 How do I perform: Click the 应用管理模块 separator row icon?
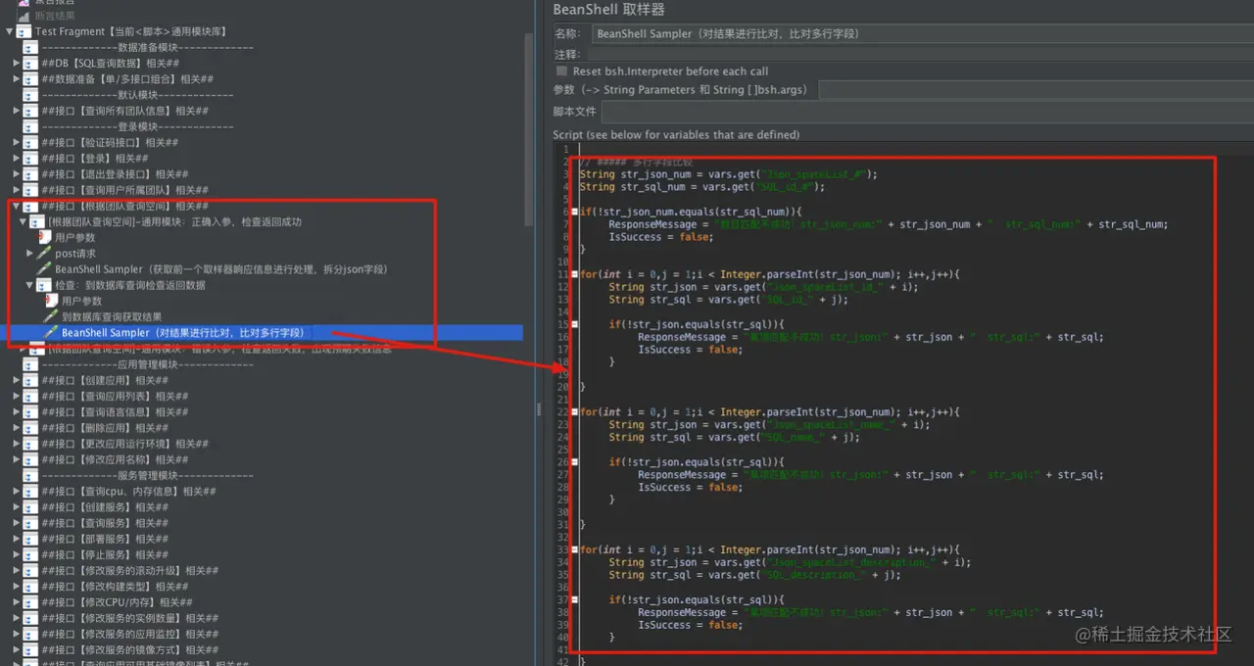pos(31,364)
